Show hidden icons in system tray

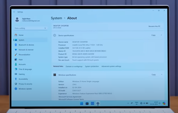point(128,103)
